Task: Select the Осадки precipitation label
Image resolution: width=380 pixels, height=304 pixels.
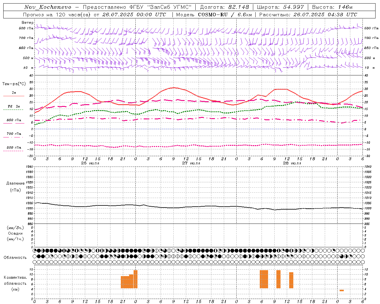Action: (15, 233)
